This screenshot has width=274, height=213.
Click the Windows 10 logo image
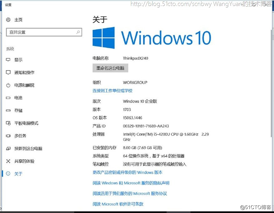coord(152,38)
